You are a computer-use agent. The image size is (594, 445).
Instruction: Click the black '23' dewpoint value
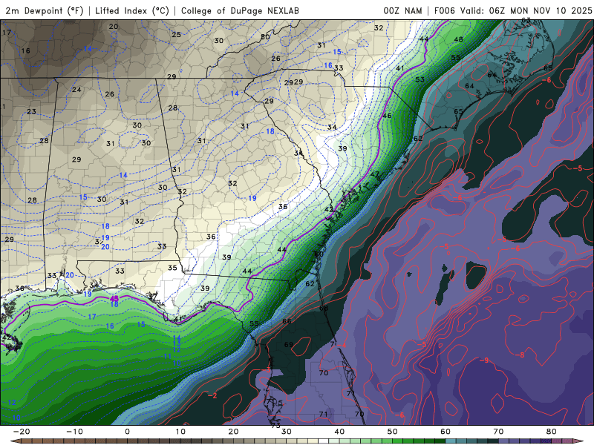point(31,112)
